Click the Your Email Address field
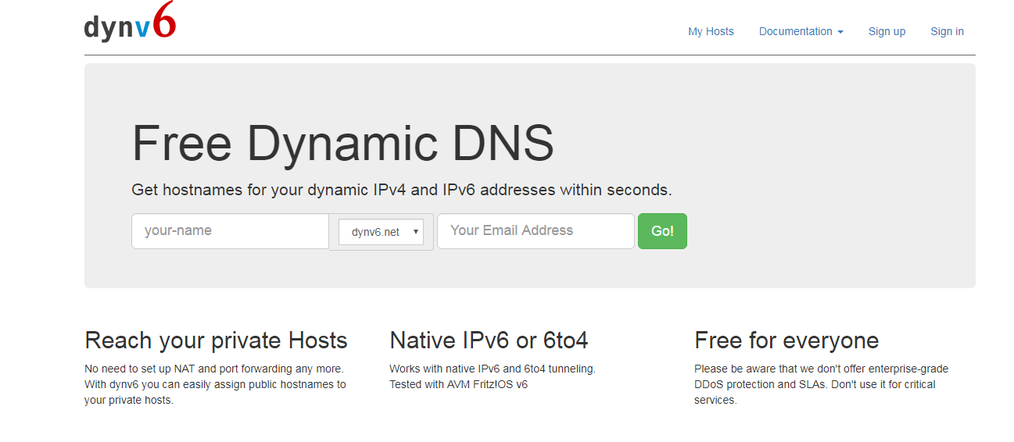Screen dimensions: 1014x442 [x=536, y=231]
